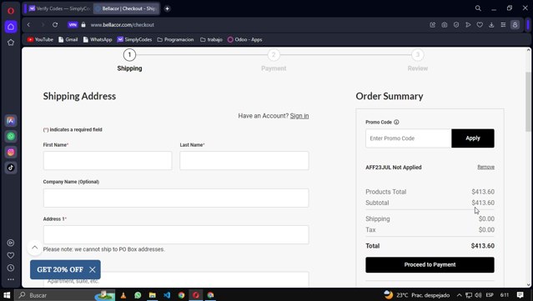
Task: Select Payment step 2
Action: click(274, 55)
